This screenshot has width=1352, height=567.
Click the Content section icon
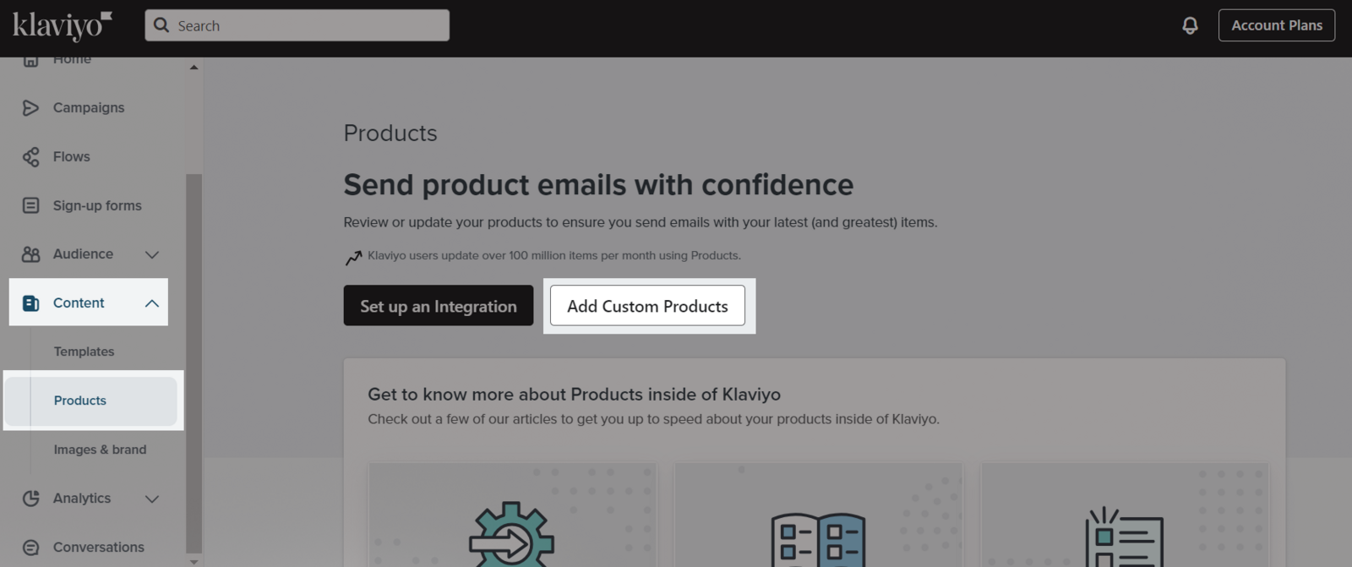click(30, 303)
